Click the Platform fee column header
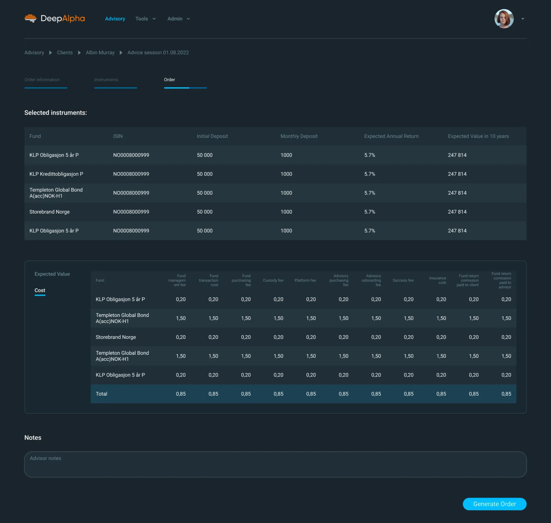The width and height of the screenshot is (551, 523). coord(305,280)
